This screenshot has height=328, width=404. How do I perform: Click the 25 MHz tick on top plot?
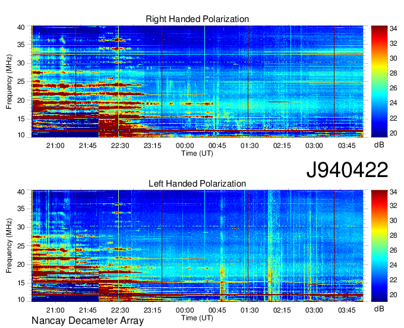(21, 81)
